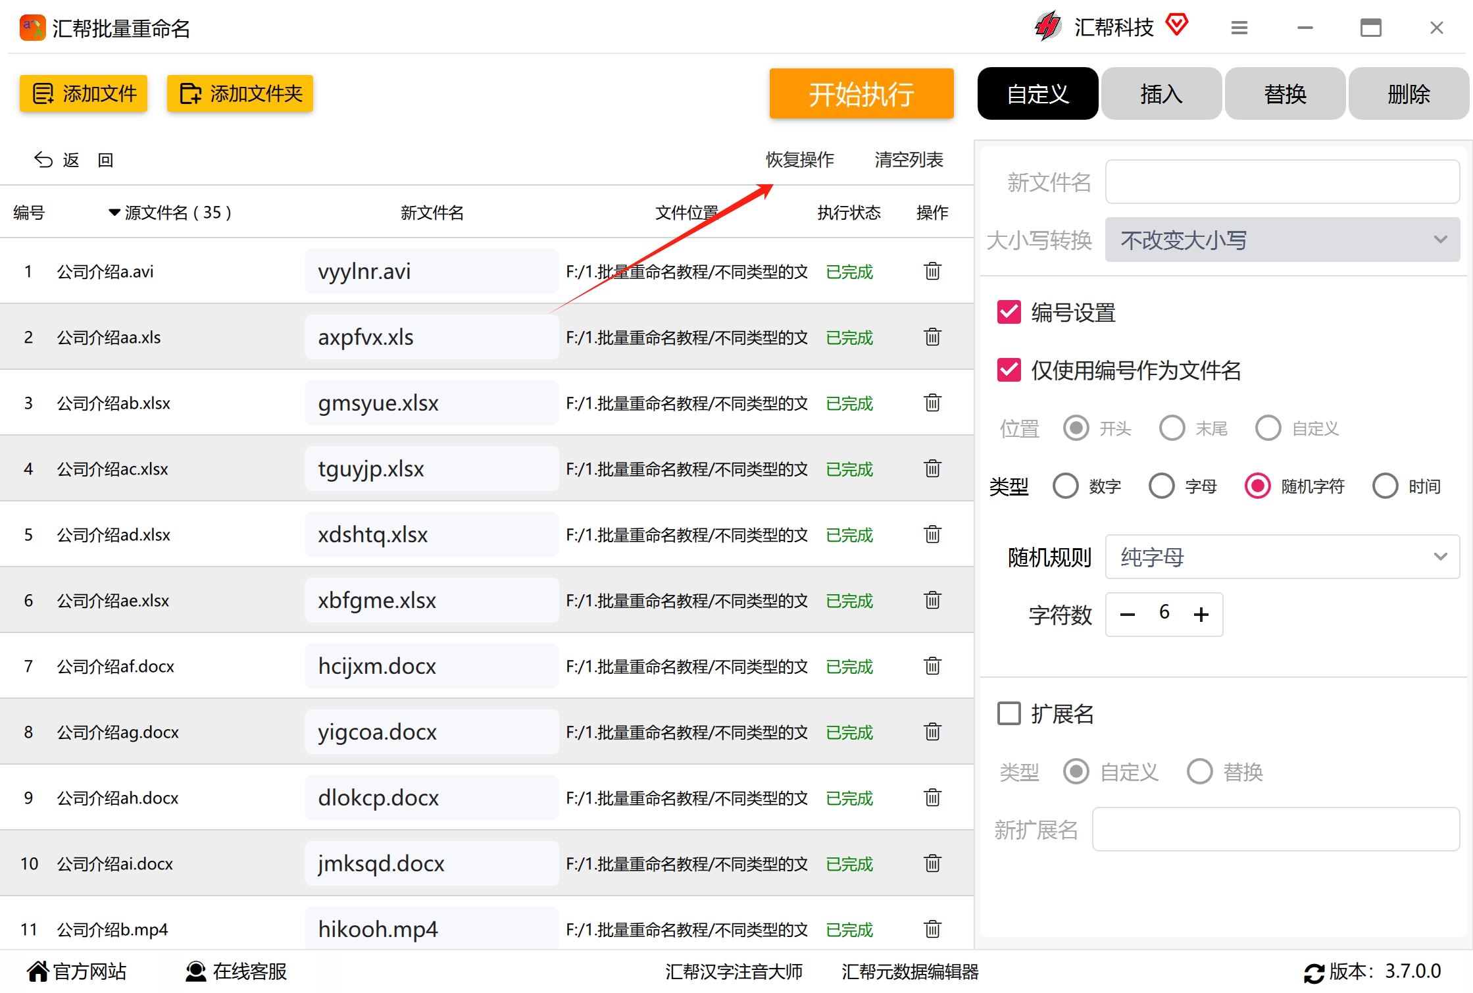Viewport: 1473px width, 993px height.
Task: Click the 汇帮批量重命名 app logo icon
Action: [32, 28]
